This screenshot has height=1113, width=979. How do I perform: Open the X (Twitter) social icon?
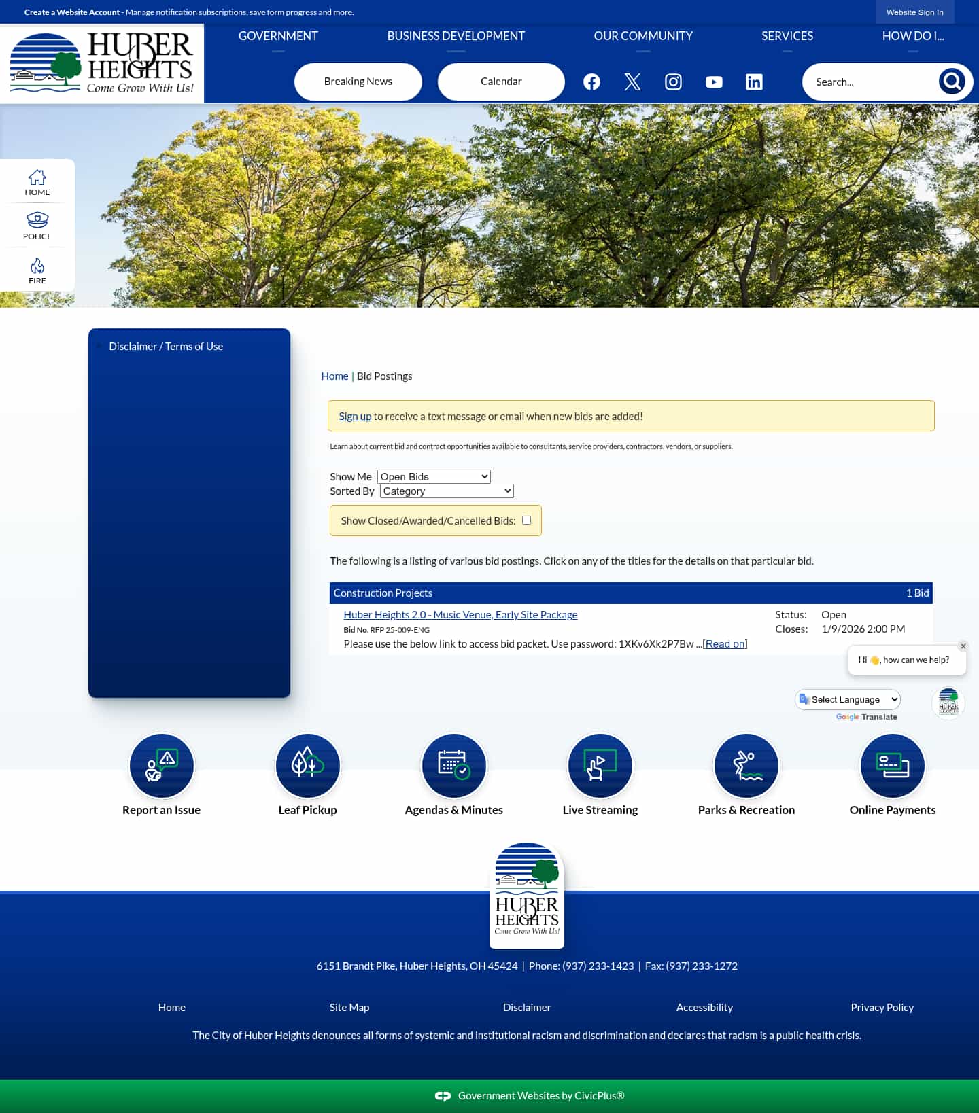point(632,82)
